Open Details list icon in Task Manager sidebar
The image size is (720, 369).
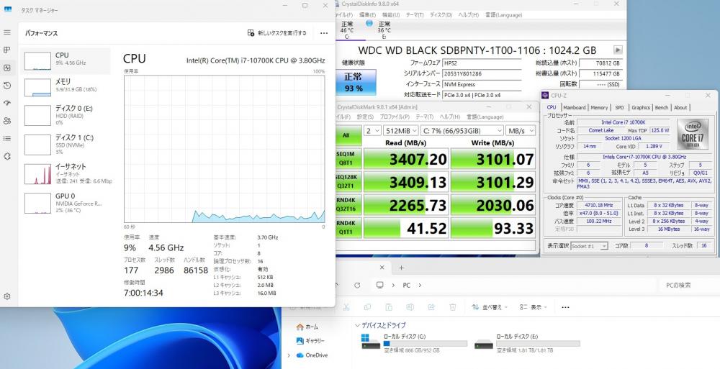(7, 139)
